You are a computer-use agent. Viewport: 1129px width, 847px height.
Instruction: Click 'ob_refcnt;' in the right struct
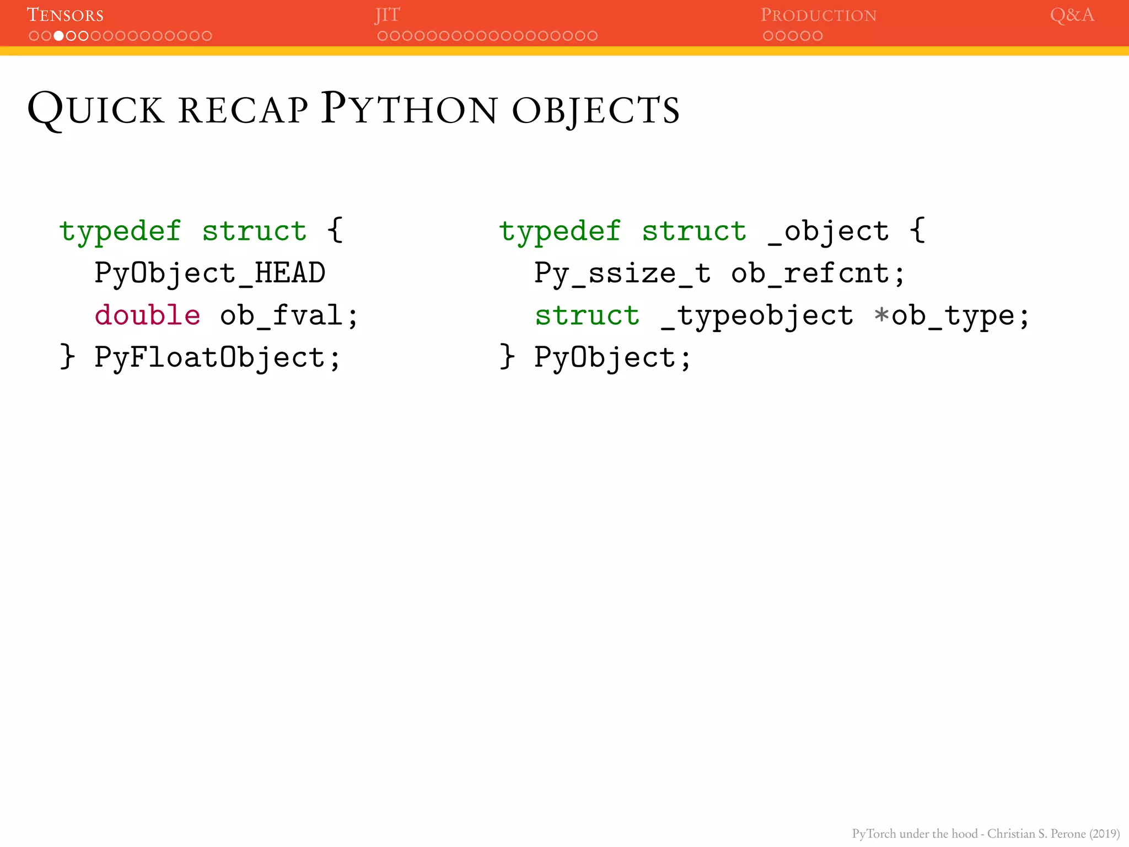click(818, 274)
